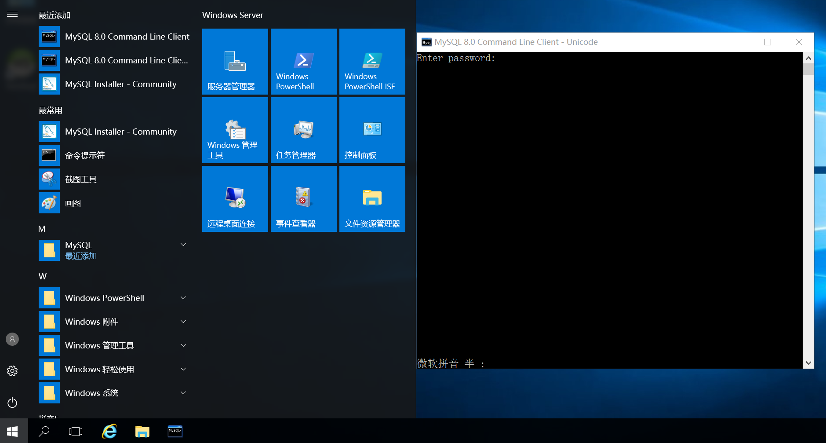Click the user account icon in Start menu

[x=12, y=339]
